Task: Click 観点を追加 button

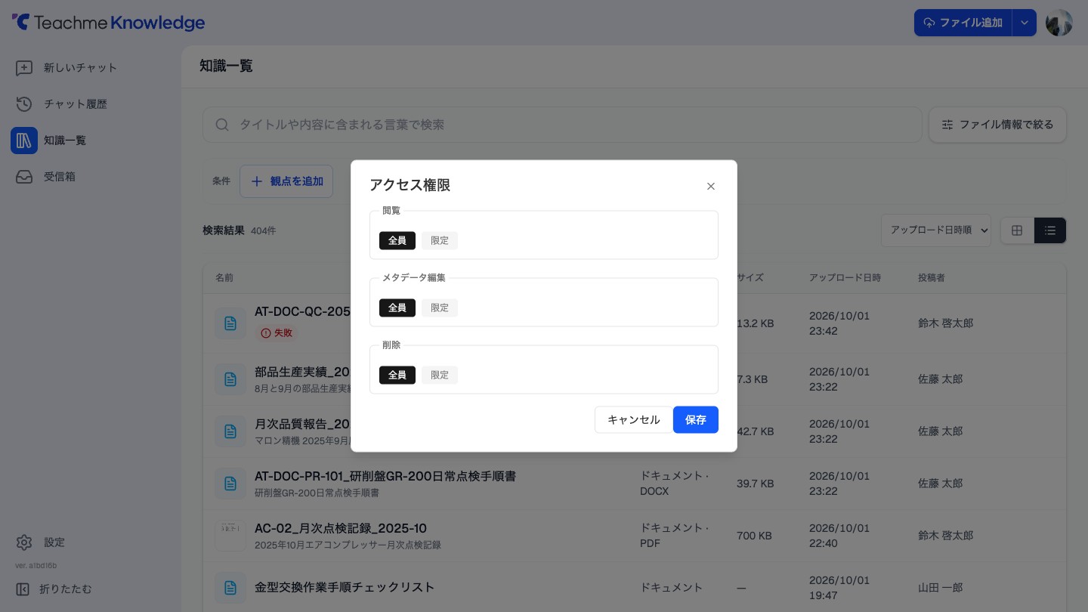Action: (286, 181)
